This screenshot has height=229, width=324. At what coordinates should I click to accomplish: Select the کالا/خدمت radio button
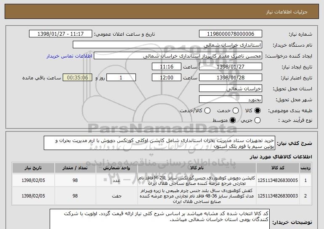tap(207, 111)
